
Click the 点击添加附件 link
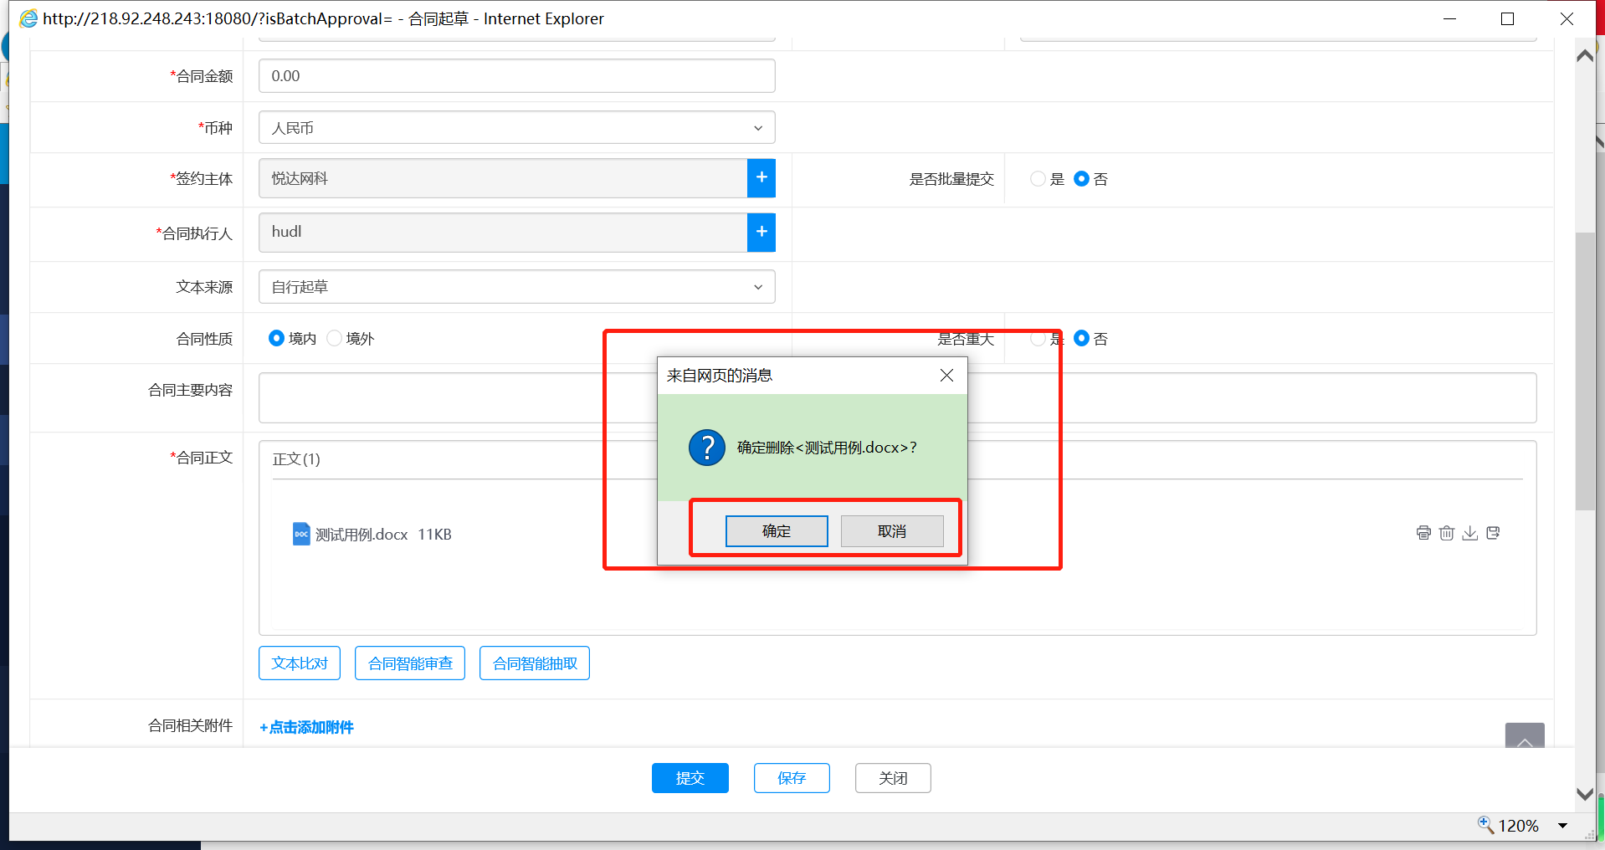[x=307, y=727]
